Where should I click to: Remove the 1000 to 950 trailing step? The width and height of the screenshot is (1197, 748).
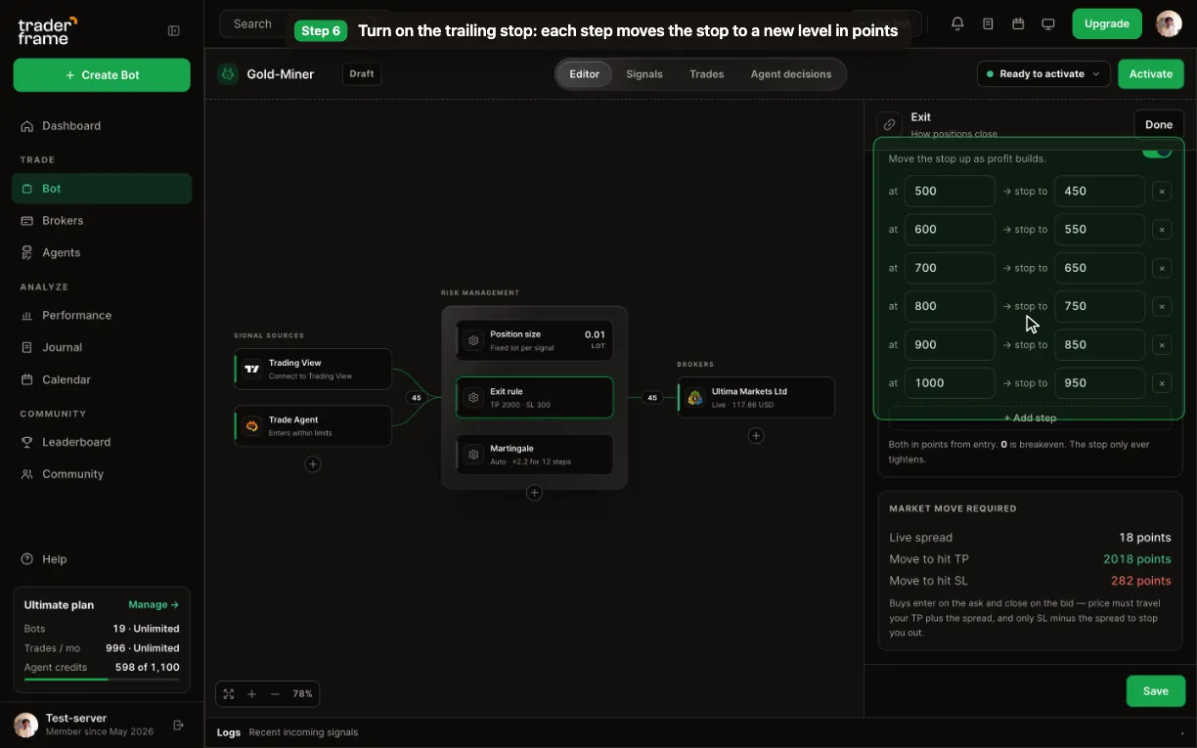[x=1162, y=383]
